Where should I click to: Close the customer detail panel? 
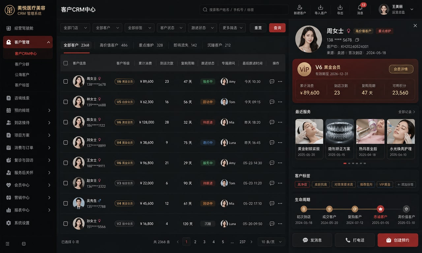(415, 26)
